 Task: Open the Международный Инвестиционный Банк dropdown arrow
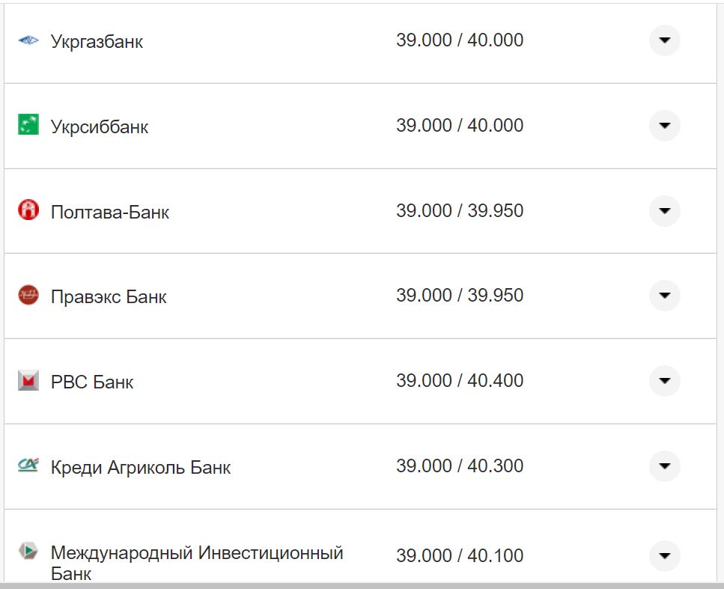pos(663,555)
